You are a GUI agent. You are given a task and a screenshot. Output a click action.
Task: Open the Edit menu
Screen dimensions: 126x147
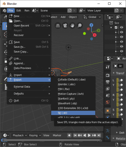18,10
